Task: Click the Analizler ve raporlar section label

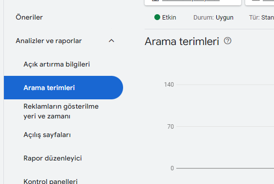Action: coord(48,41)
